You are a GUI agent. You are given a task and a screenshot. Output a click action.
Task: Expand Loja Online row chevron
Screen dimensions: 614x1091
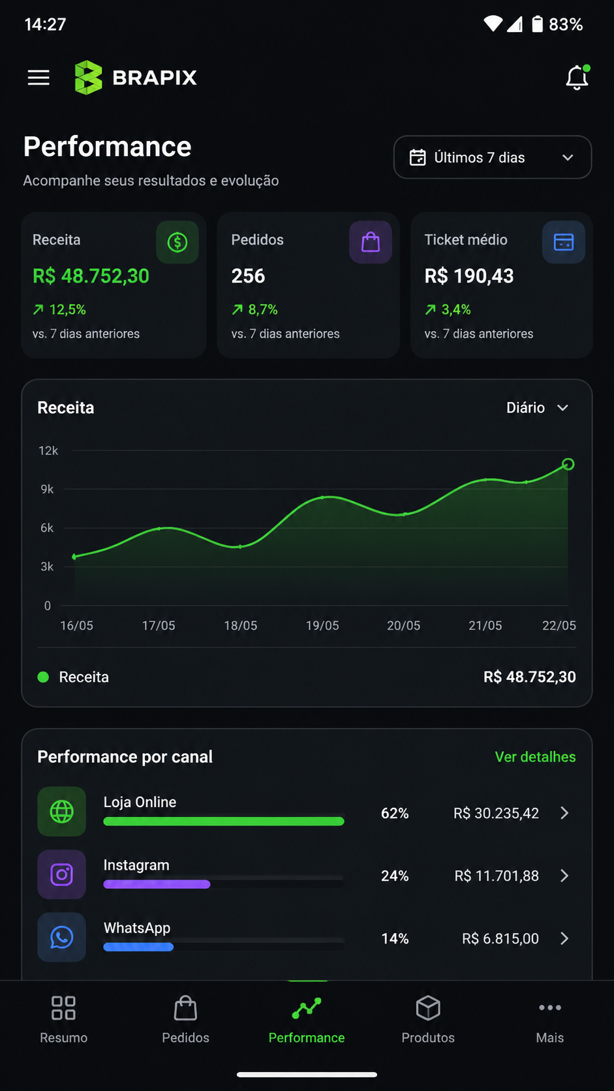[x=564, y=812]
